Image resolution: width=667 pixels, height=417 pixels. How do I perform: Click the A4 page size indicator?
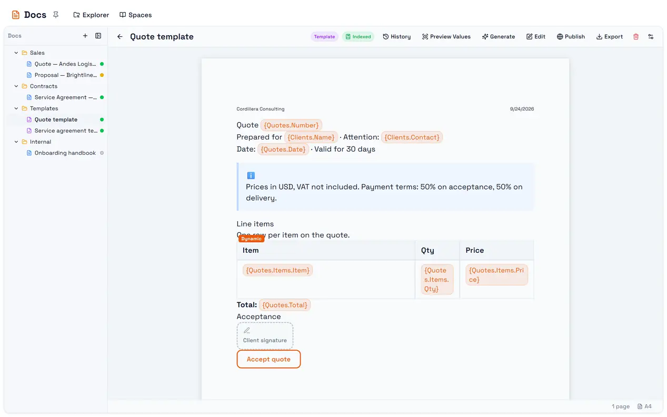[x=644, y=406]
